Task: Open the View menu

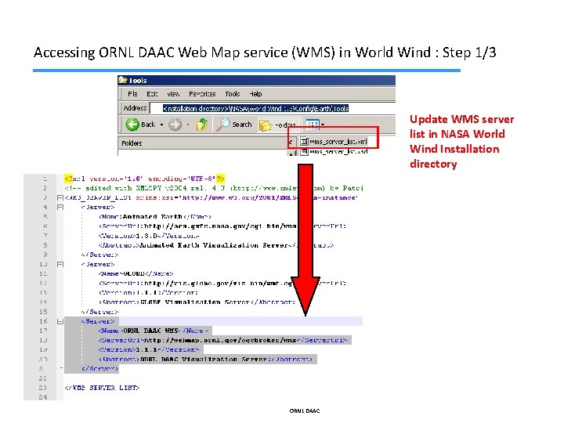Action: coord(173,94)
